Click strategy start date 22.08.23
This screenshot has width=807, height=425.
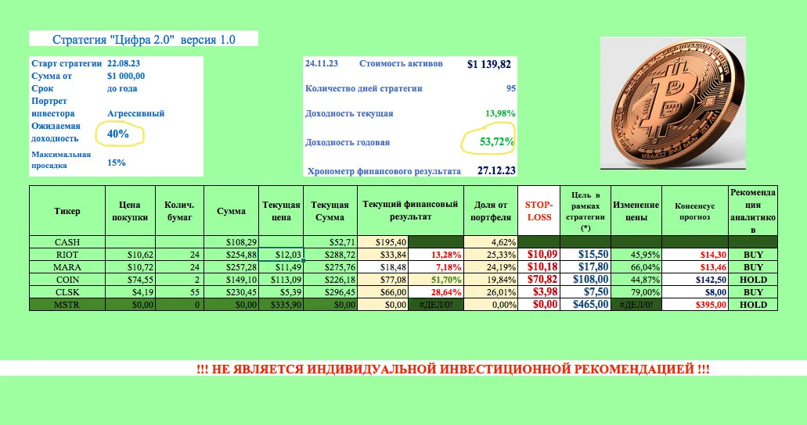(x=124, y=63)
